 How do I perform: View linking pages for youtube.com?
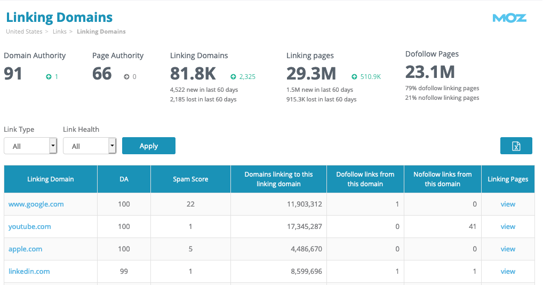(508, 226)
